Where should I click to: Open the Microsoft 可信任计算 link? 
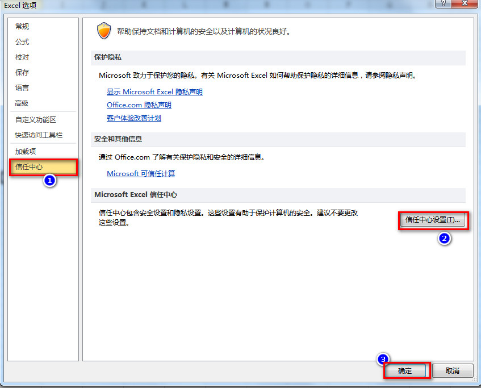click(141, 173)
